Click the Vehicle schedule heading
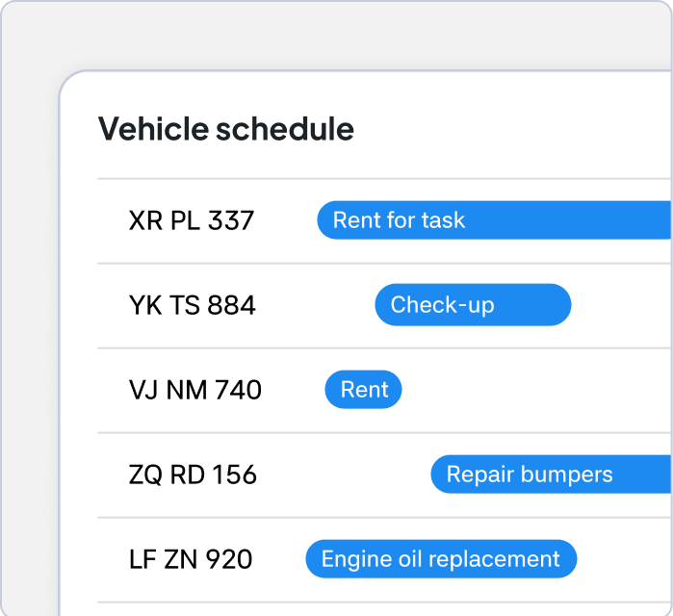 [226, 129]
